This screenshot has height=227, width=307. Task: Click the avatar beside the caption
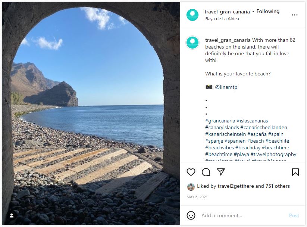[192, 43]
